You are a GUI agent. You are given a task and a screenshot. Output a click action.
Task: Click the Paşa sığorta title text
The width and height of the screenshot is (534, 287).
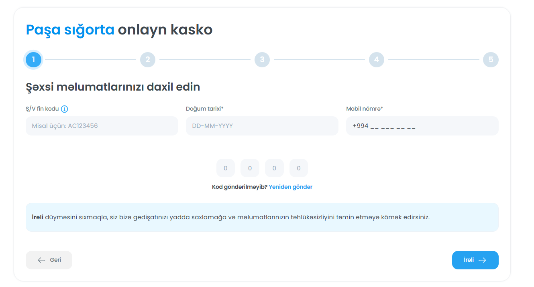tap(70, 30)
